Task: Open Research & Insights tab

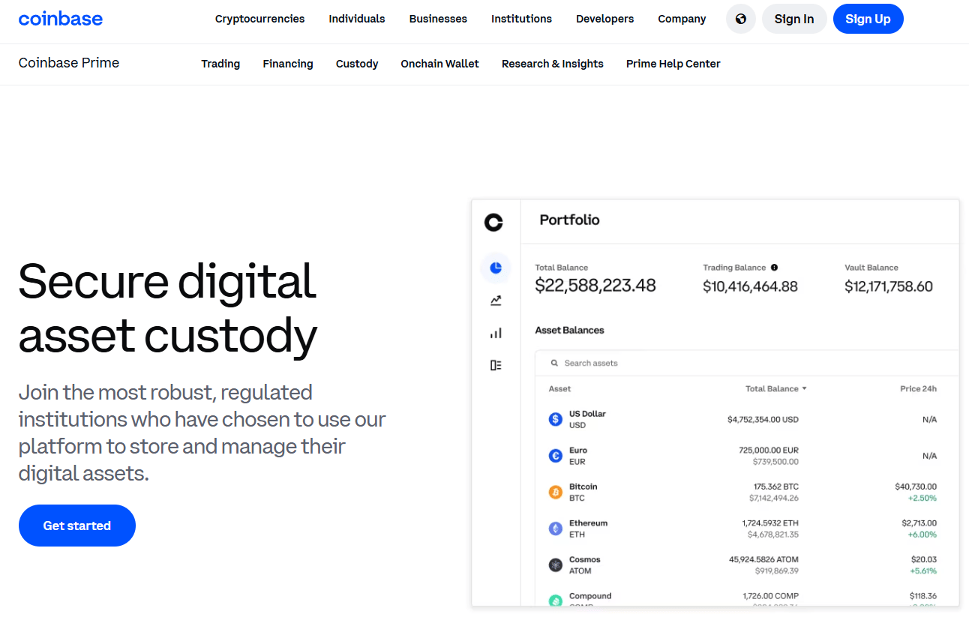Action: pos(553,64)
